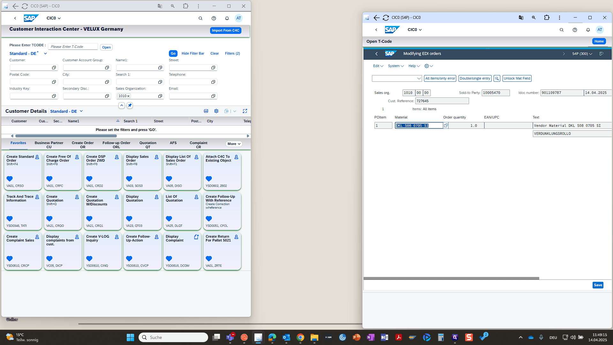613x345 pixels.
Task: Open the Edit menu
Action: [378, 66]
